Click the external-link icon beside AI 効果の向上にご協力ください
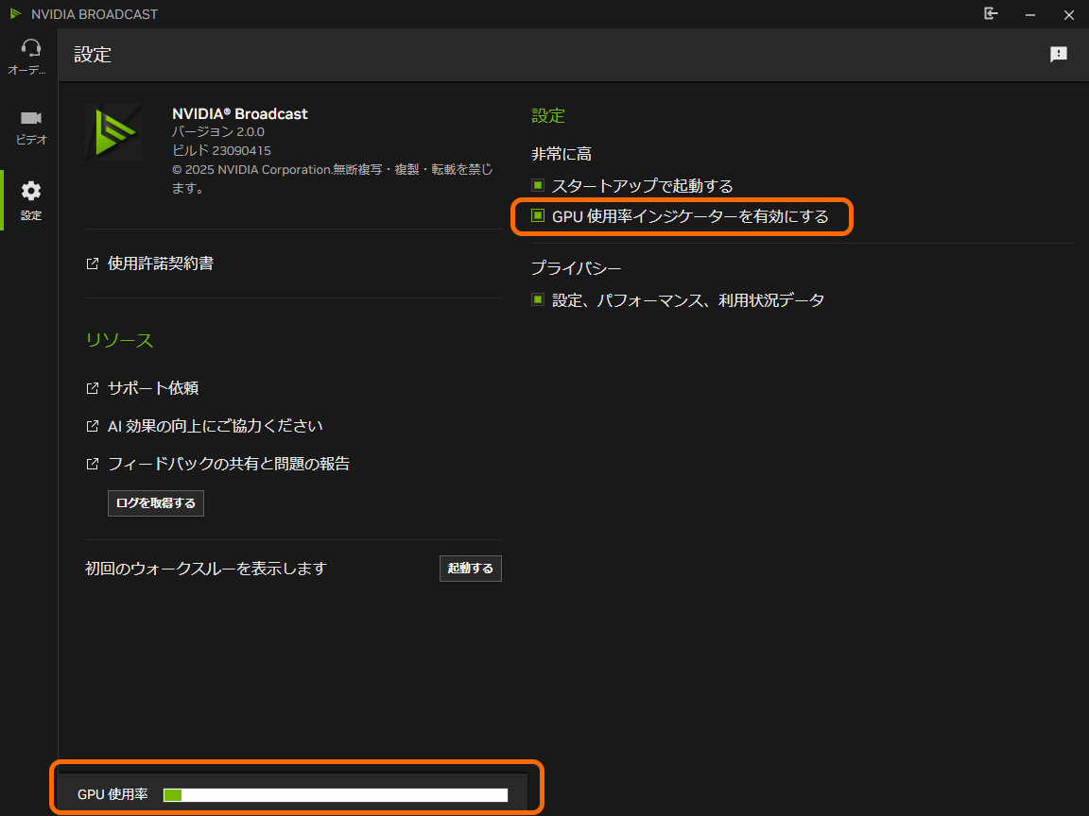Image resolution: width=1089 pixels, height=816 pixels. 92,425
